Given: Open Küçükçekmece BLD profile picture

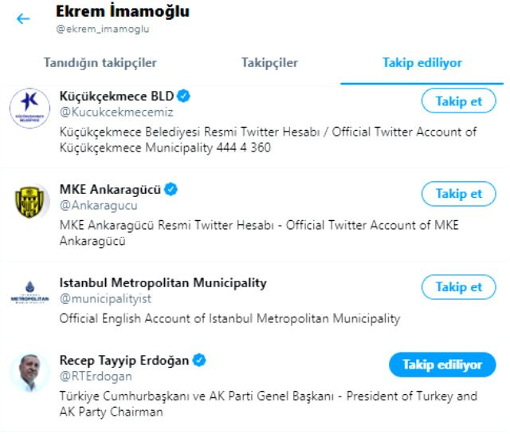Looking at the screenshot, I should point(29,108).
